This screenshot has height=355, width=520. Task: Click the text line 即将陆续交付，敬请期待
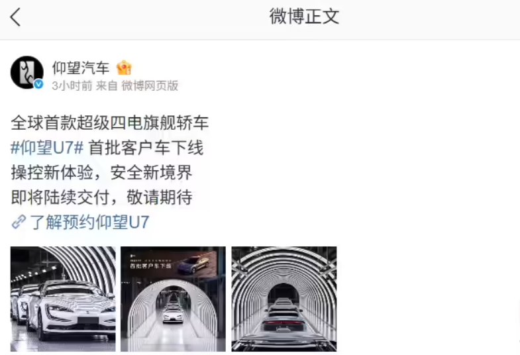tap(101, 197)
